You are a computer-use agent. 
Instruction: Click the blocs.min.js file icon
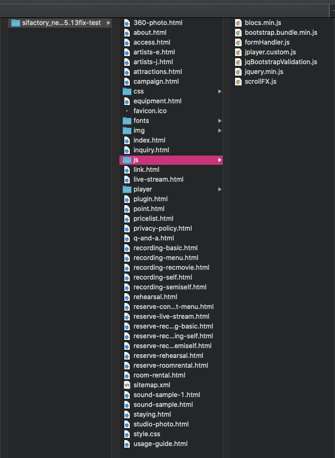pyautogui.click(x=238, y=23)
